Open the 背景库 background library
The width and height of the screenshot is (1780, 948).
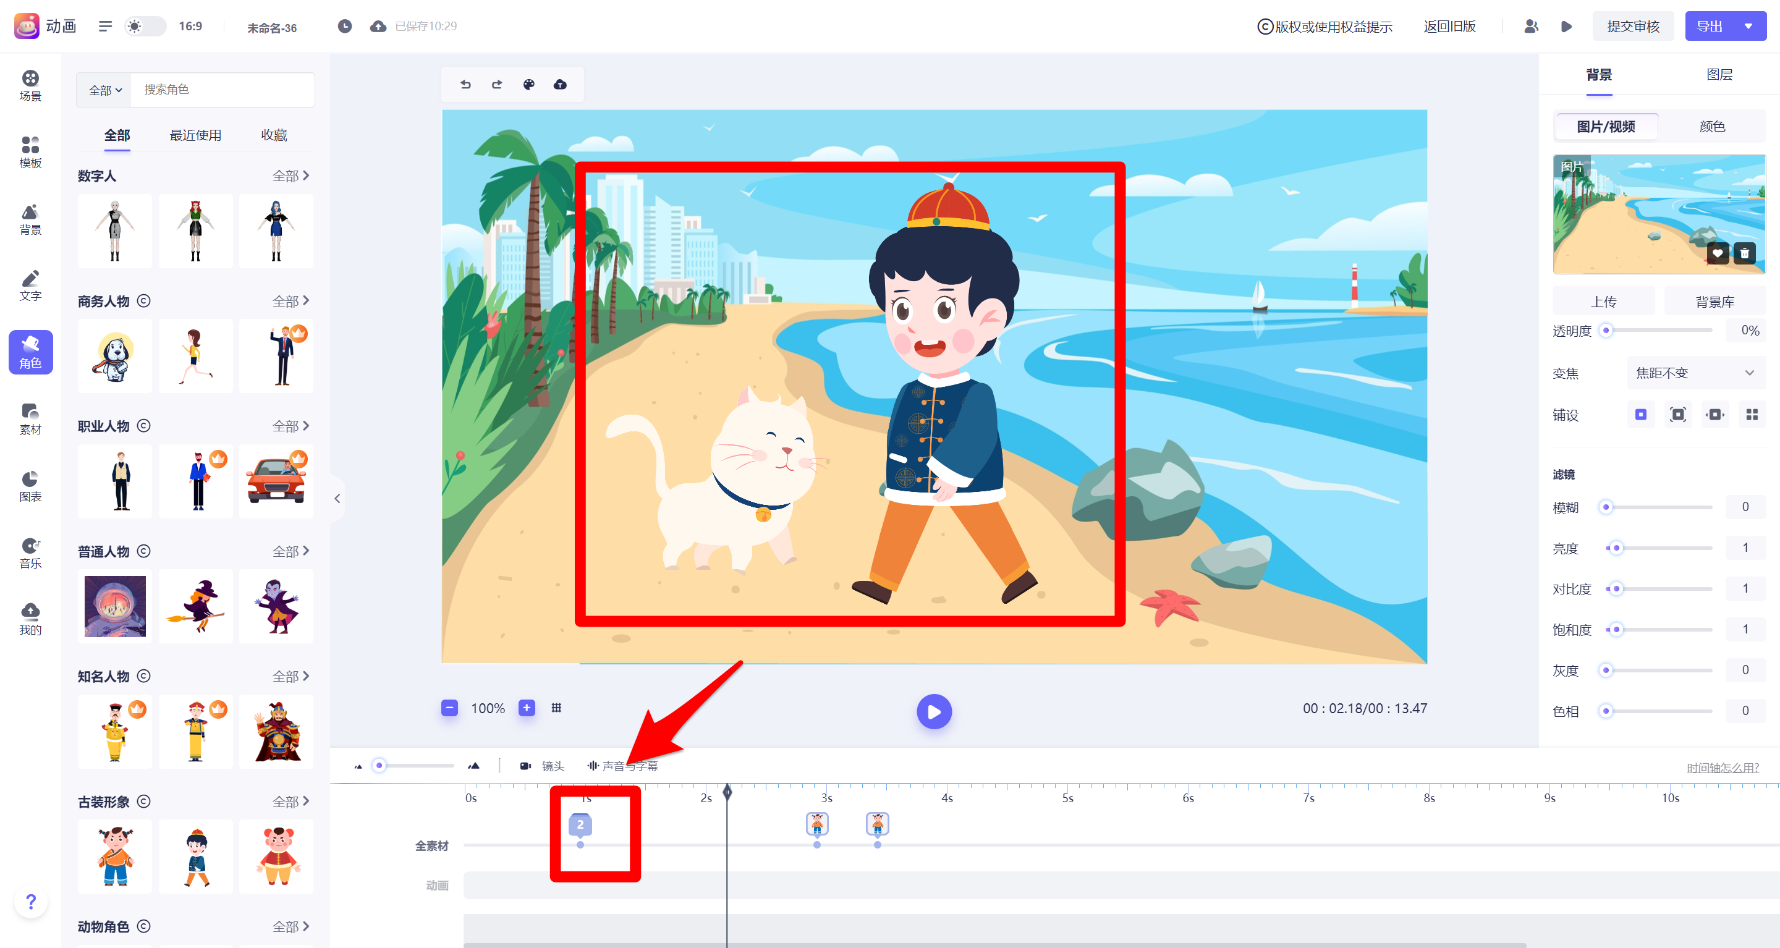pos(1714,301)
